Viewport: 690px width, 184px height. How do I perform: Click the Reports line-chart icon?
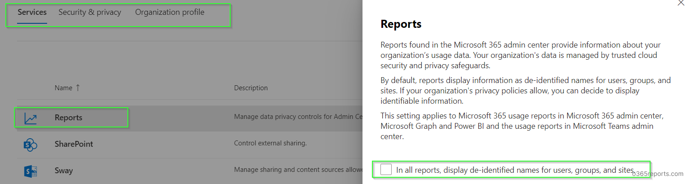click(31, 118)
